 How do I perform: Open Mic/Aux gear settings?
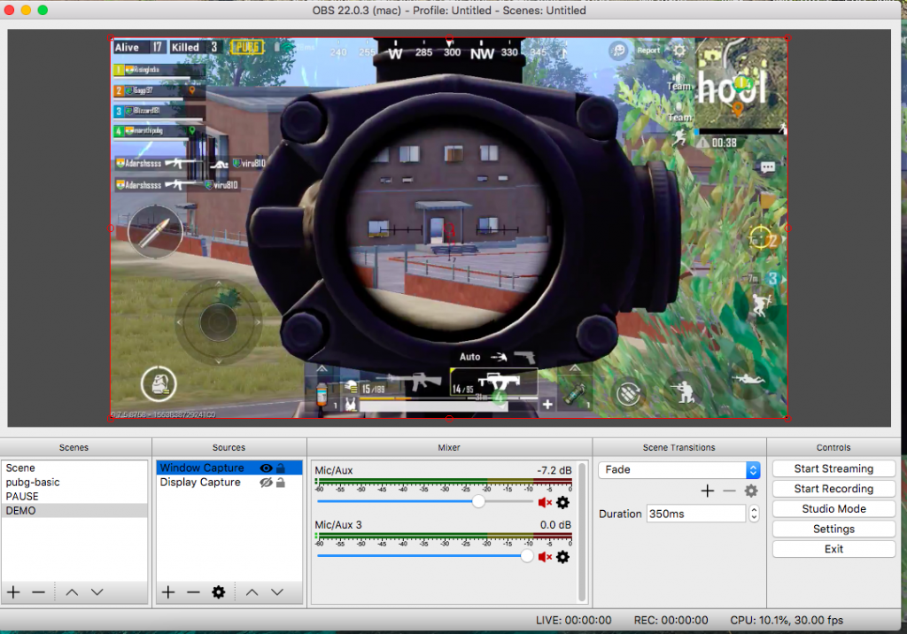pos(562,503)
